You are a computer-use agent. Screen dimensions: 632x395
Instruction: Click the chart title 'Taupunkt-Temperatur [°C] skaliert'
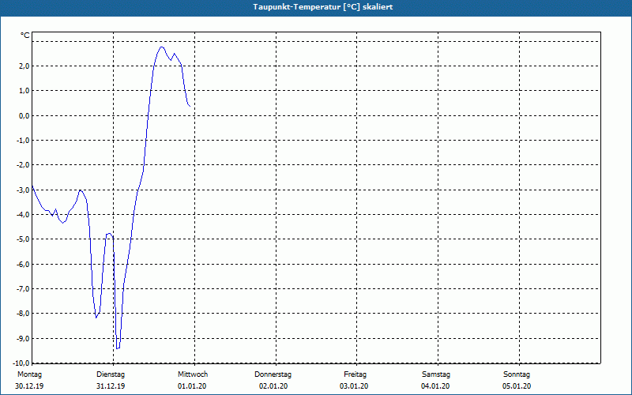(323, 7)
